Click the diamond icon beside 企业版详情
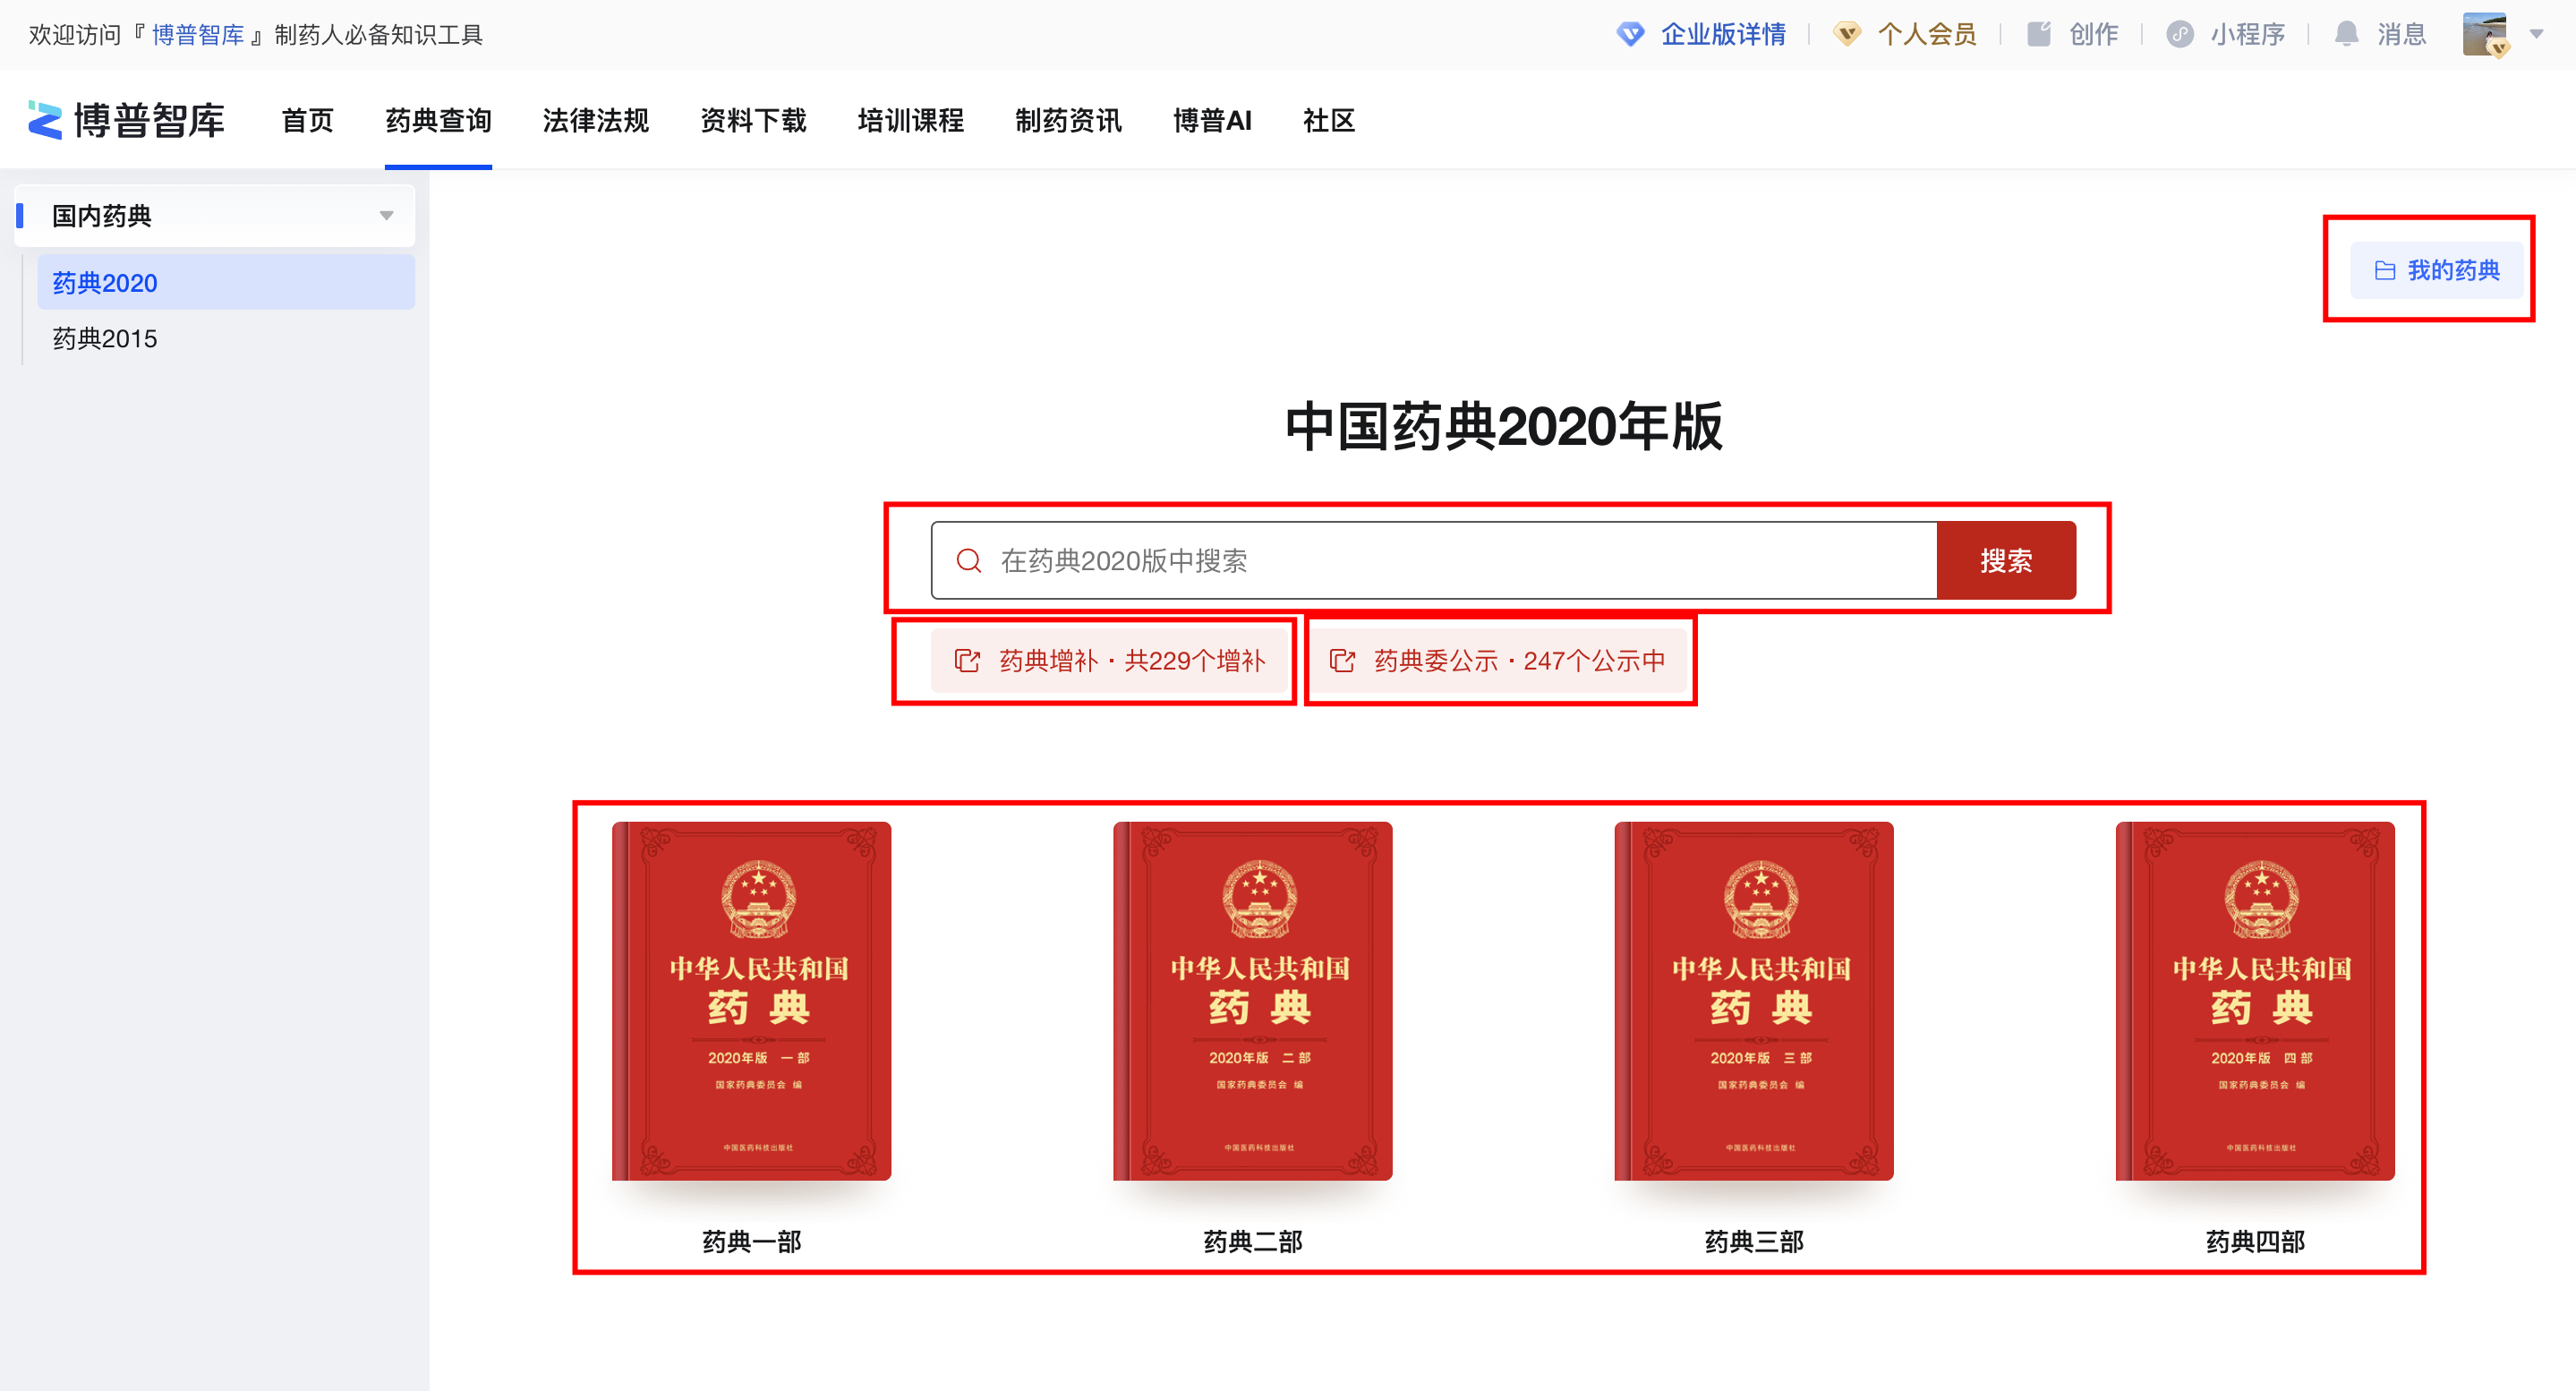Viewport: 2576px width, 1391px height. 1630,35
